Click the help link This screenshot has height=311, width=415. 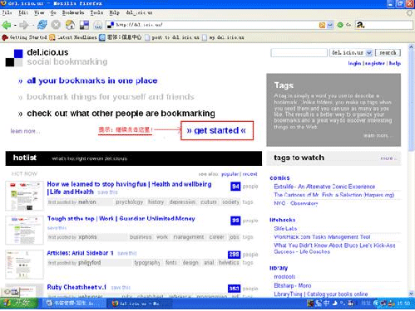click(x=395, y=63)
